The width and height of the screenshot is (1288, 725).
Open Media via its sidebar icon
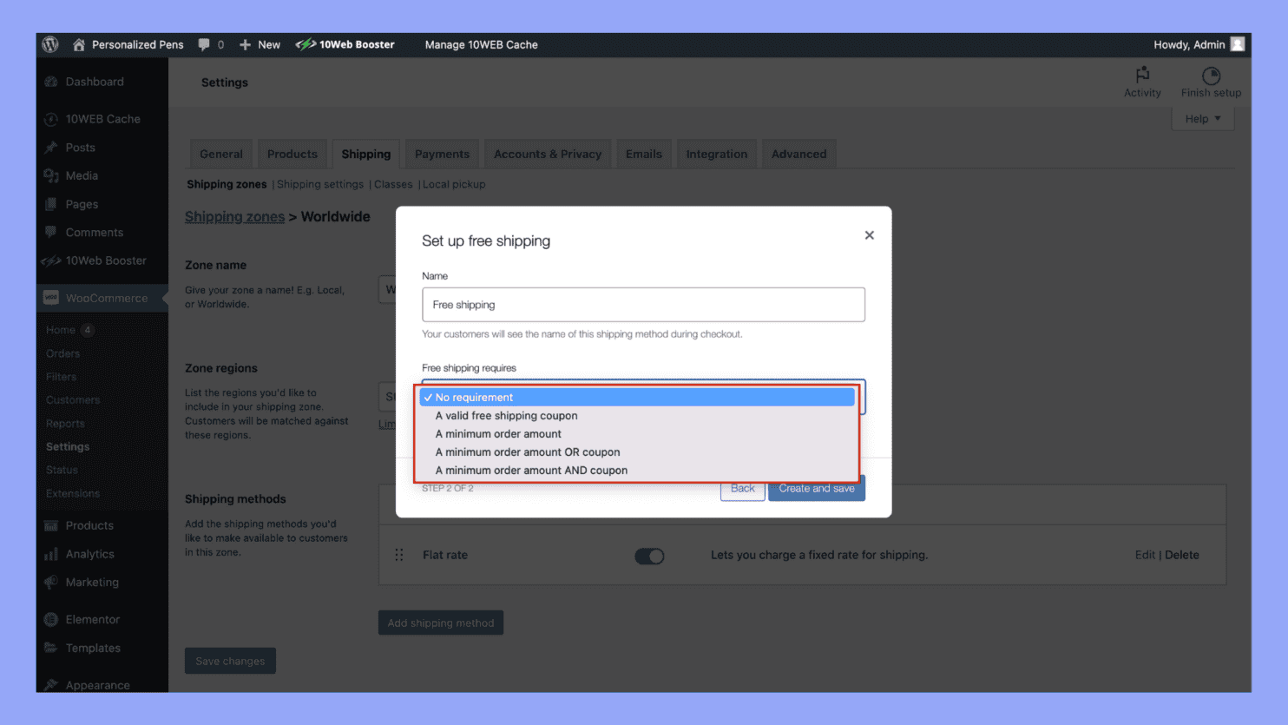click(50, 175)
